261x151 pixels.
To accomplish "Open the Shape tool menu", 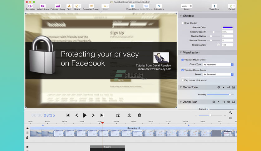I will tap(77, 7).
